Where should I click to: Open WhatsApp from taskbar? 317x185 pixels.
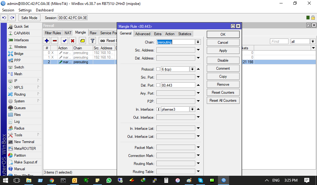coord(109,180)
